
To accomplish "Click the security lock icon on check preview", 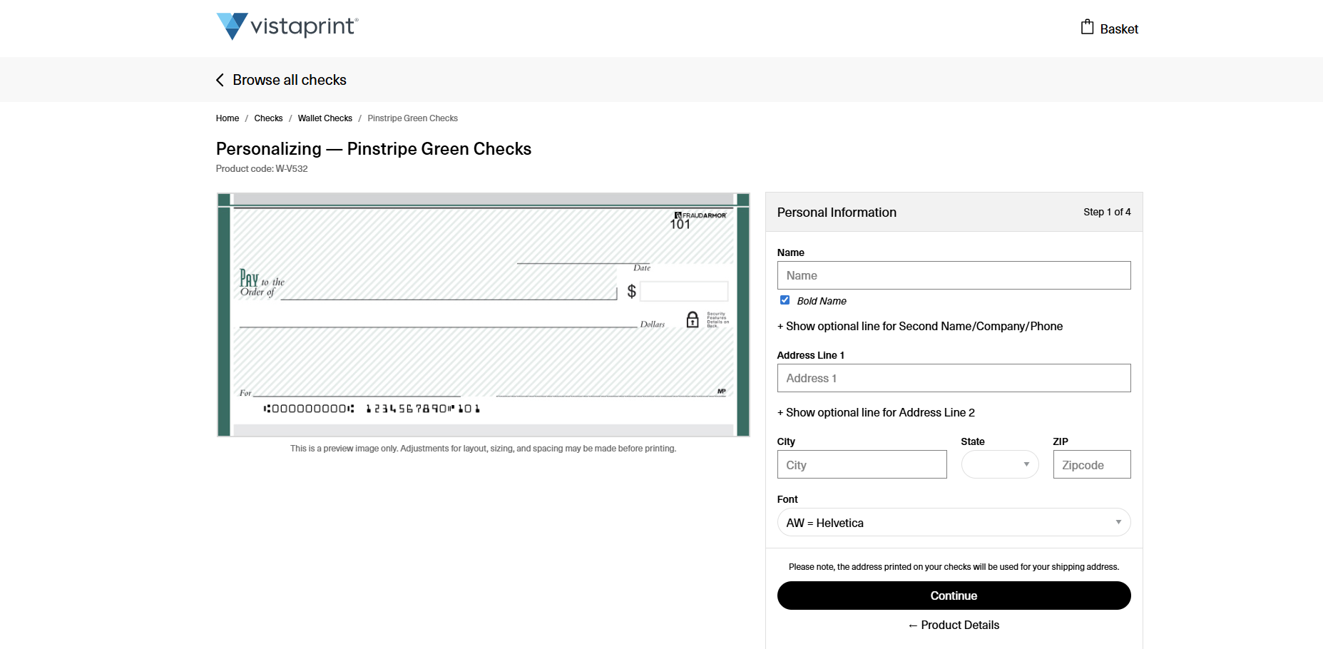I will click(x=693, y=319).
